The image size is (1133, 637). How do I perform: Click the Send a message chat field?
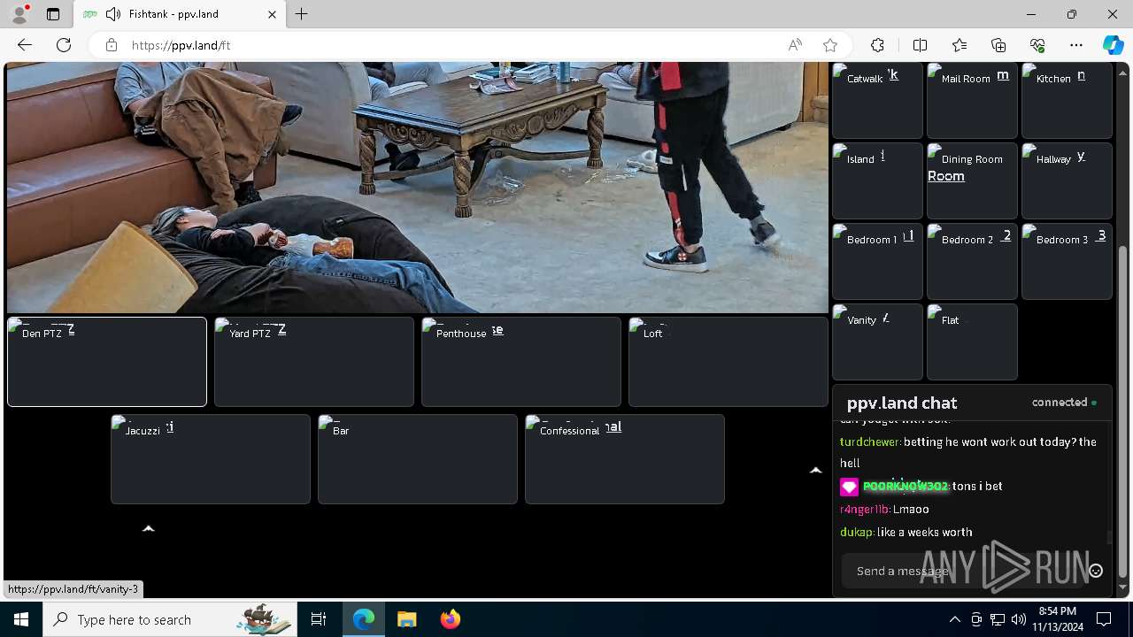click(x=963, y=571)
